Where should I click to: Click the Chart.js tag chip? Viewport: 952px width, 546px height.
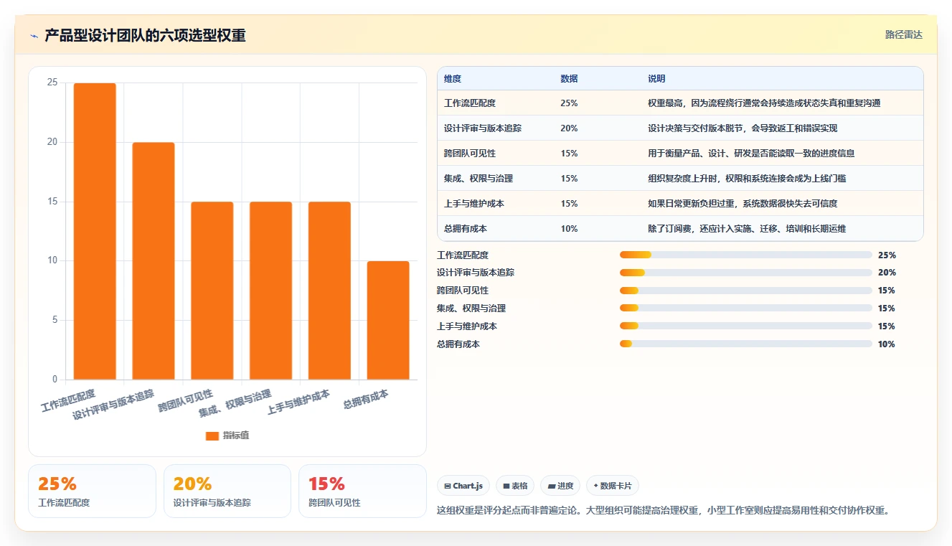(x=463, y=486)
